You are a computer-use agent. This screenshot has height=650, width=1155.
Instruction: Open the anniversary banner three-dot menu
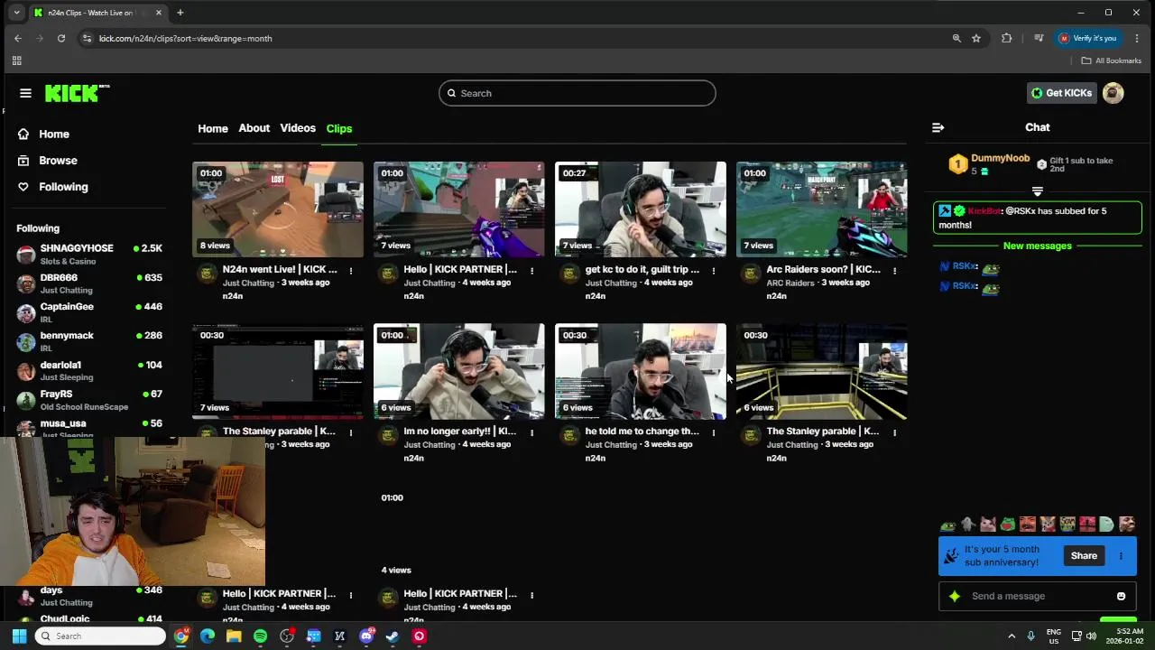tap(1121, 556)
